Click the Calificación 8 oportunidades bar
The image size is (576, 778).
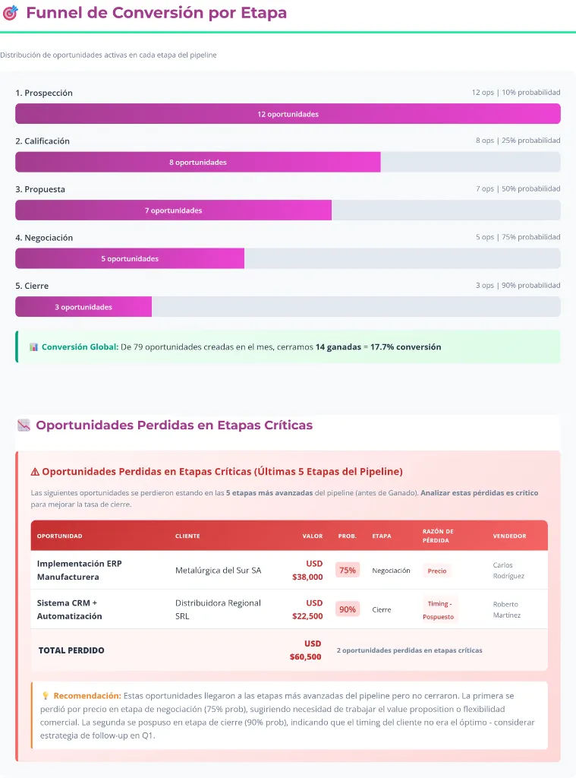[x=198, y=162]
